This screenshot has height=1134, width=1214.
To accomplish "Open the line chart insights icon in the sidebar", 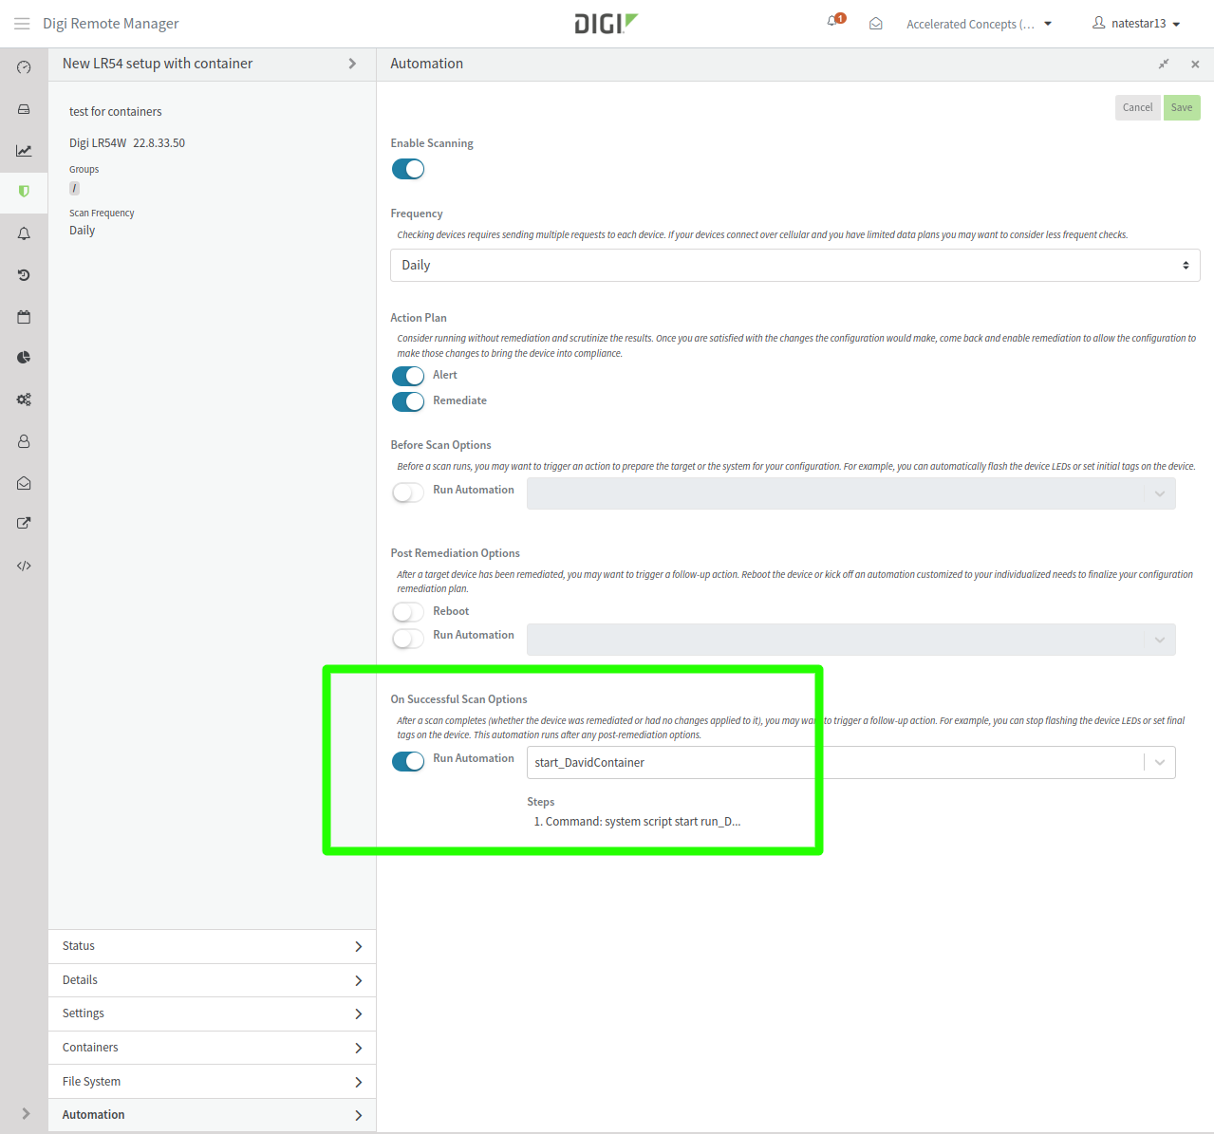I will (x=24, y=151).
